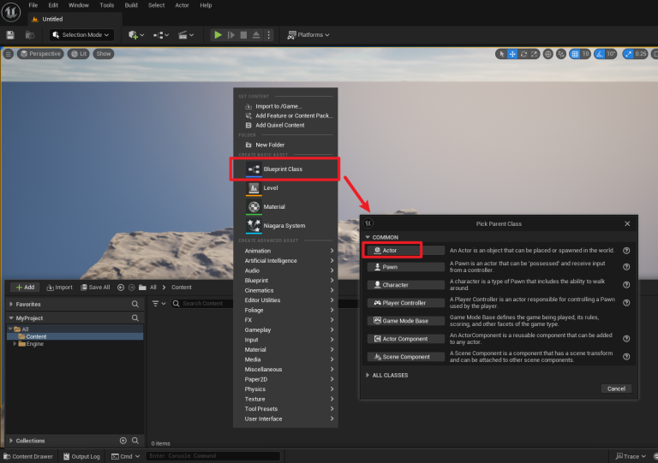658x463 pixels.
Task: Change the grid snap value 10
Action: click(585, 54)
